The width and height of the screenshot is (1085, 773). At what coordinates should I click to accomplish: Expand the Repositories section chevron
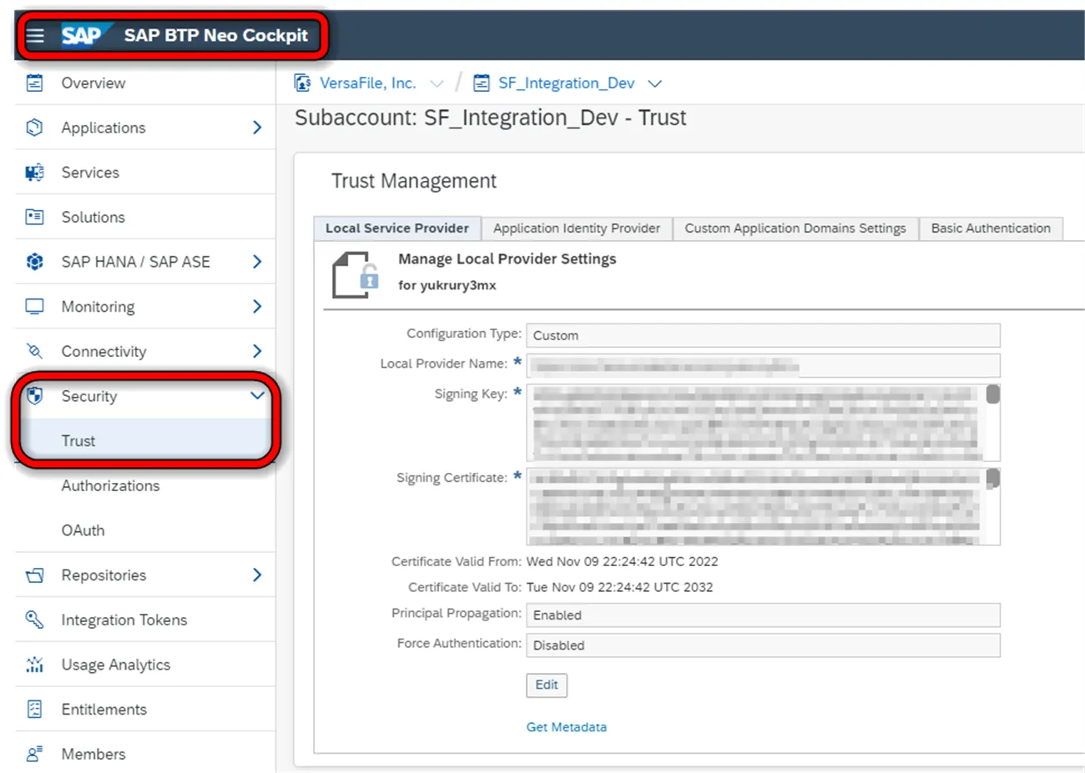257,575
